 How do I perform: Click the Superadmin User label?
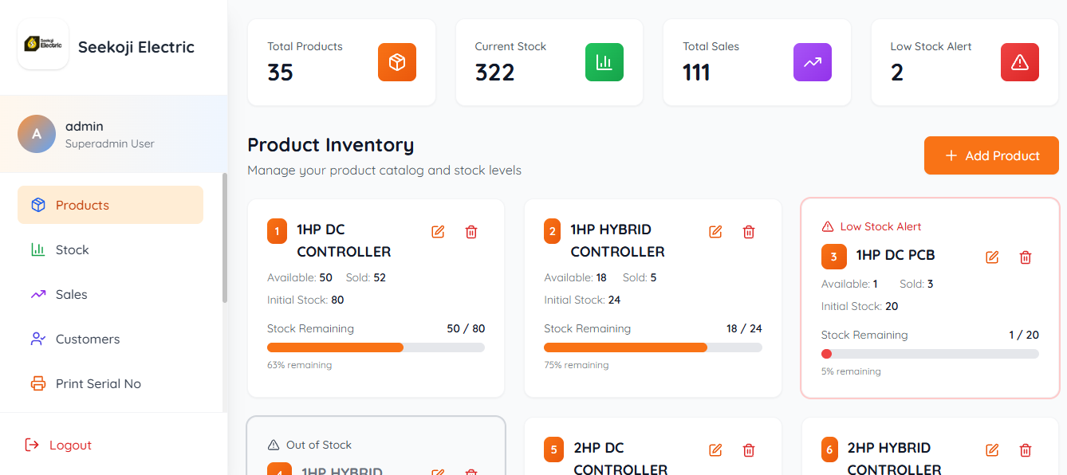point(110,144)
